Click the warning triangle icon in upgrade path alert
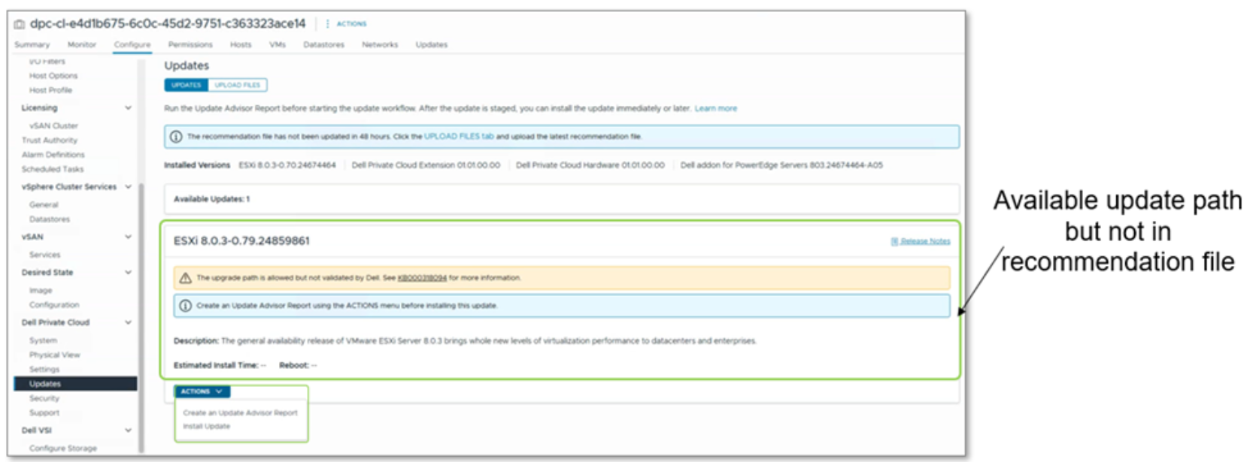This screenshot has height=462, width=1250. (185, 278)
